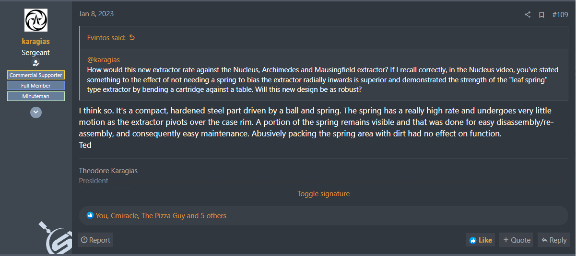
Task: Click the thread starter icon under Sergeant
Action: pyautogui.click(x=36, y=63)
